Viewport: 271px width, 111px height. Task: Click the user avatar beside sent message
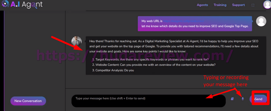point(261,21)
